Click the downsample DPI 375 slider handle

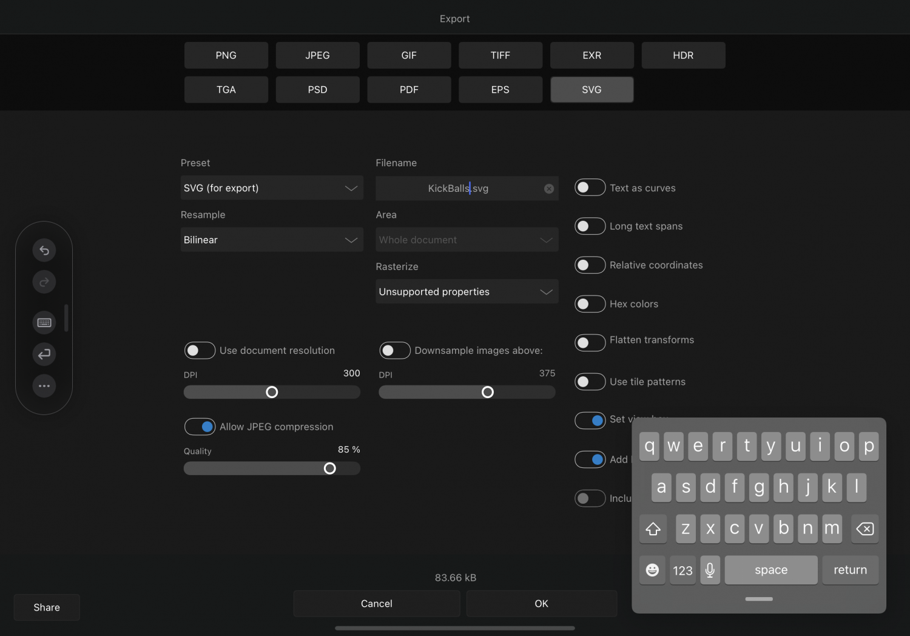488,392
